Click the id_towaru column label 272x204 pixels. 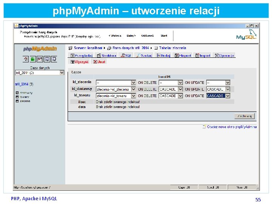(x=82, y=95)
